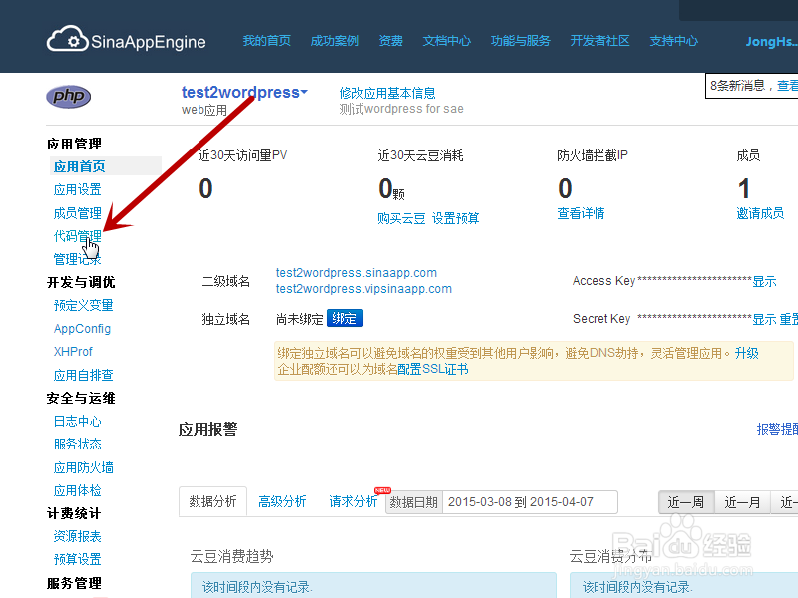
Task: Open the test2wordpress app dropdown
Action: click(x=244, y=92)
